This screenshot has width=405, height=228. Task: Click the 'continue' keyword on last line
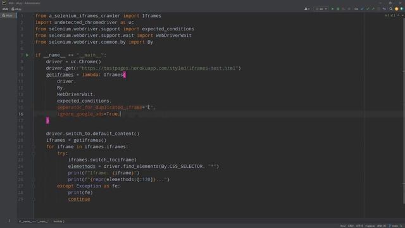(x=79, y=199)
